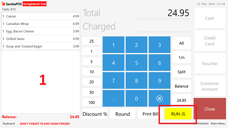Select the quick amount 50 button
Screen dimensions: 228x128
pos(92,92)
